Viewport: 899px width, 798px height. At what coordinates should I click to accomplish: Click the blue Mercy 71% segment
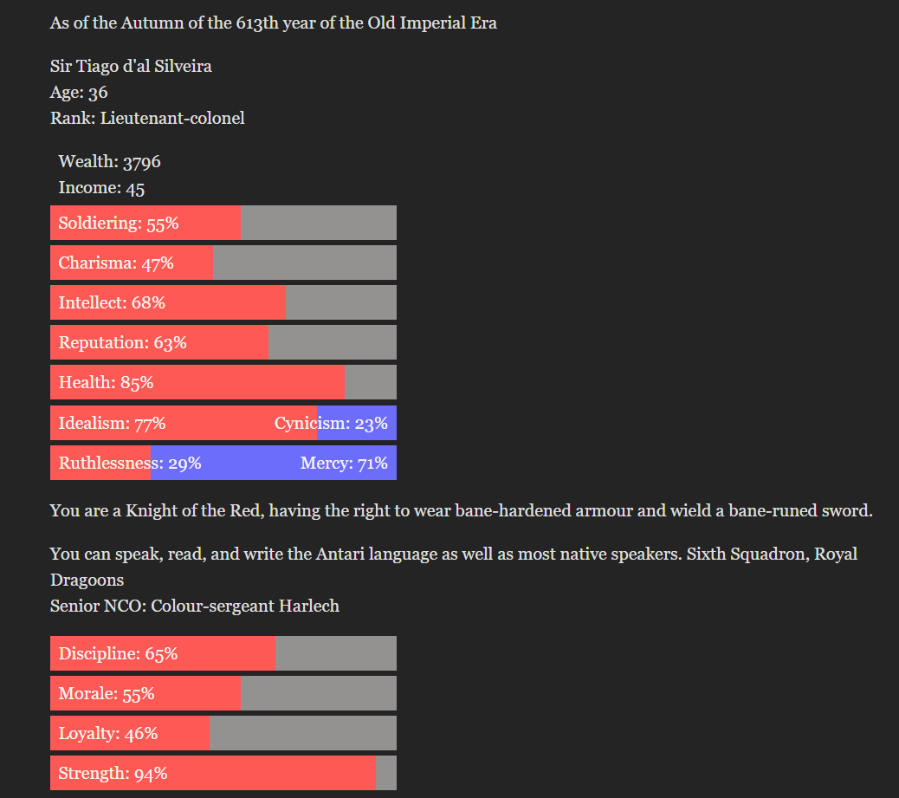pyautogui.click(x=274, y=463)
